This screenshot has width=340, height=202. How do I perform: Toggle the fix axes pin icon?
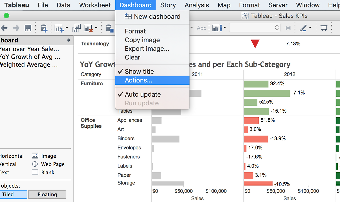[287, 28]
